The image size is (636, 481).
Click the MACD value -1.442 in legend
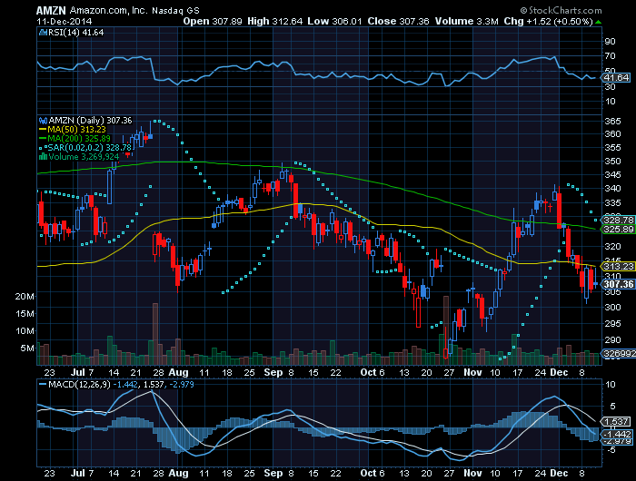point(125,384)
